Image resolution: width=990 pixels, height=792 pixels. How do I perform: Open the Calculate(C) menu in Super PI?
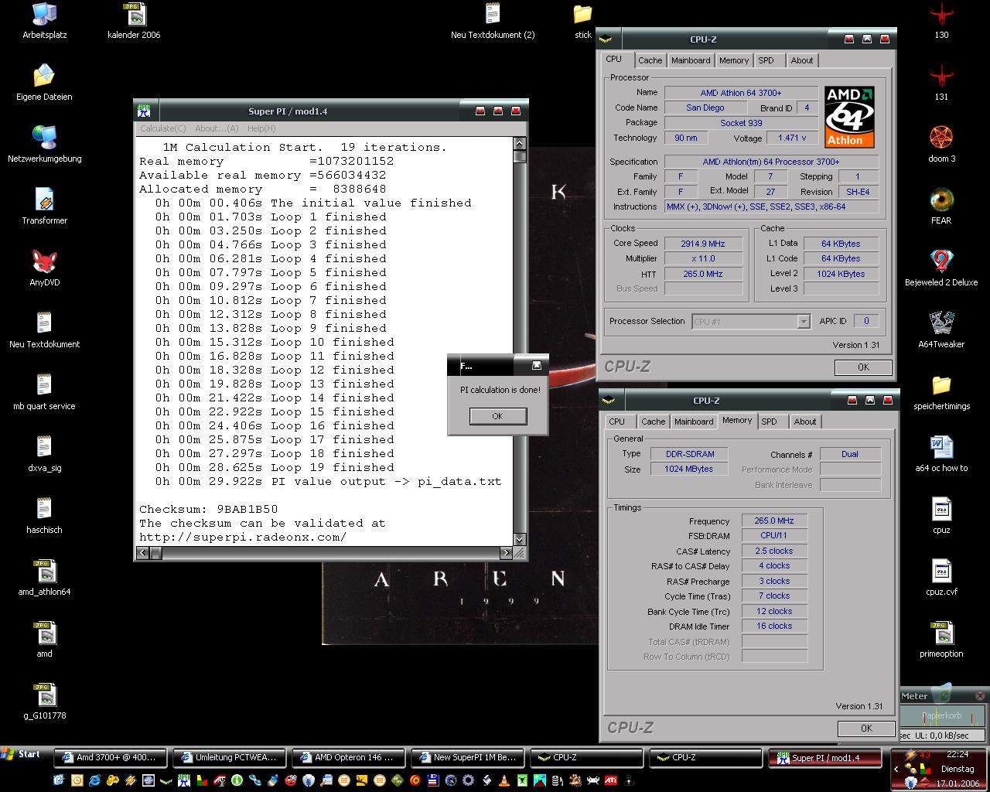pos(162,128)
